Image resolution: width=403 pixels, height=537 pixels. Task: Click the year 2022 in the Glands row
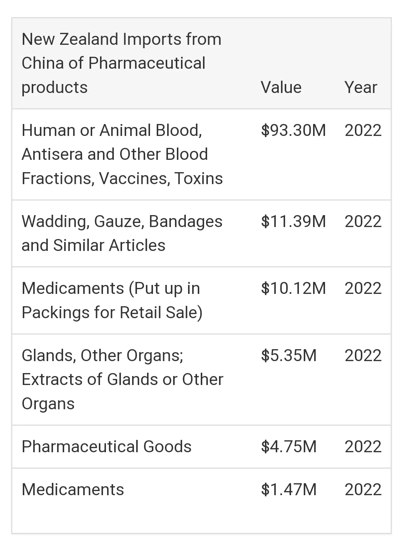(363, 356)
